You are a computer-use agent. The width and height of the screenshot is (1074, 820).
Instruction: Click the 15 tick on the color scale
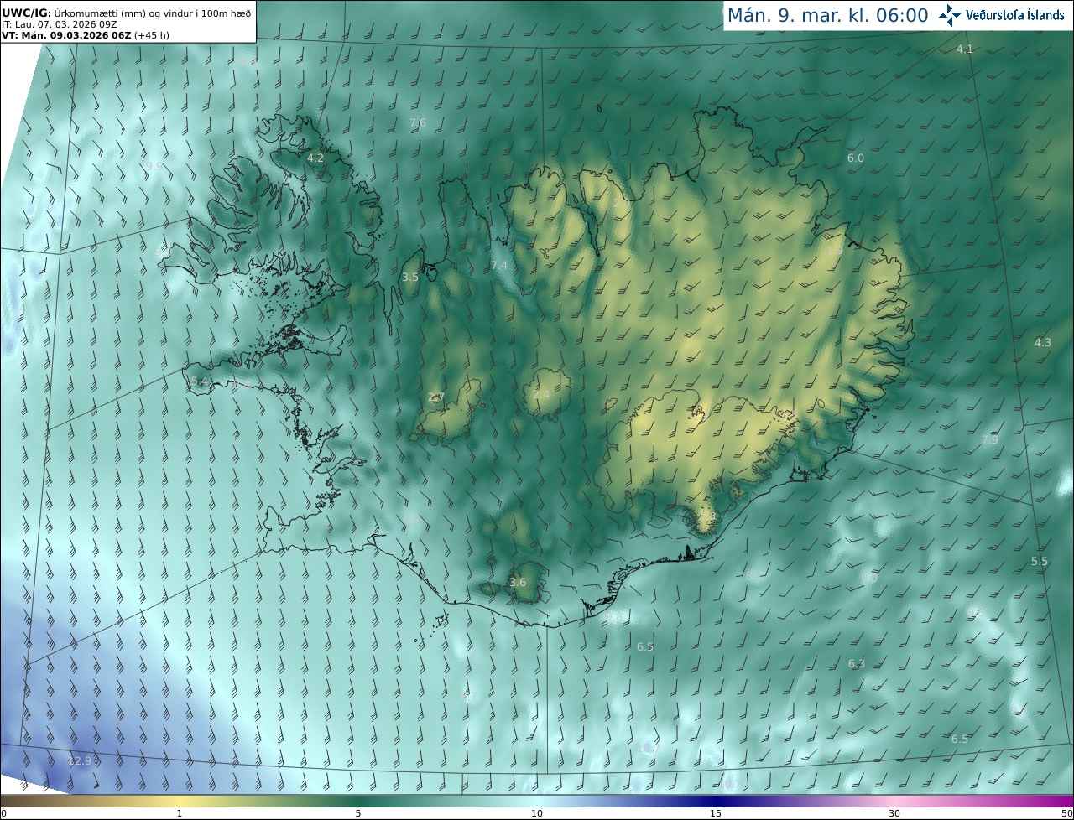coord(716,813)
